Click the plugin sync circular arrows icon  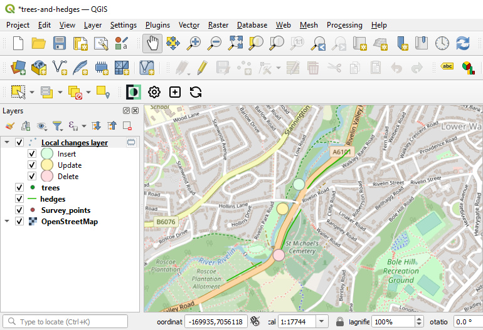pos(196,92)
